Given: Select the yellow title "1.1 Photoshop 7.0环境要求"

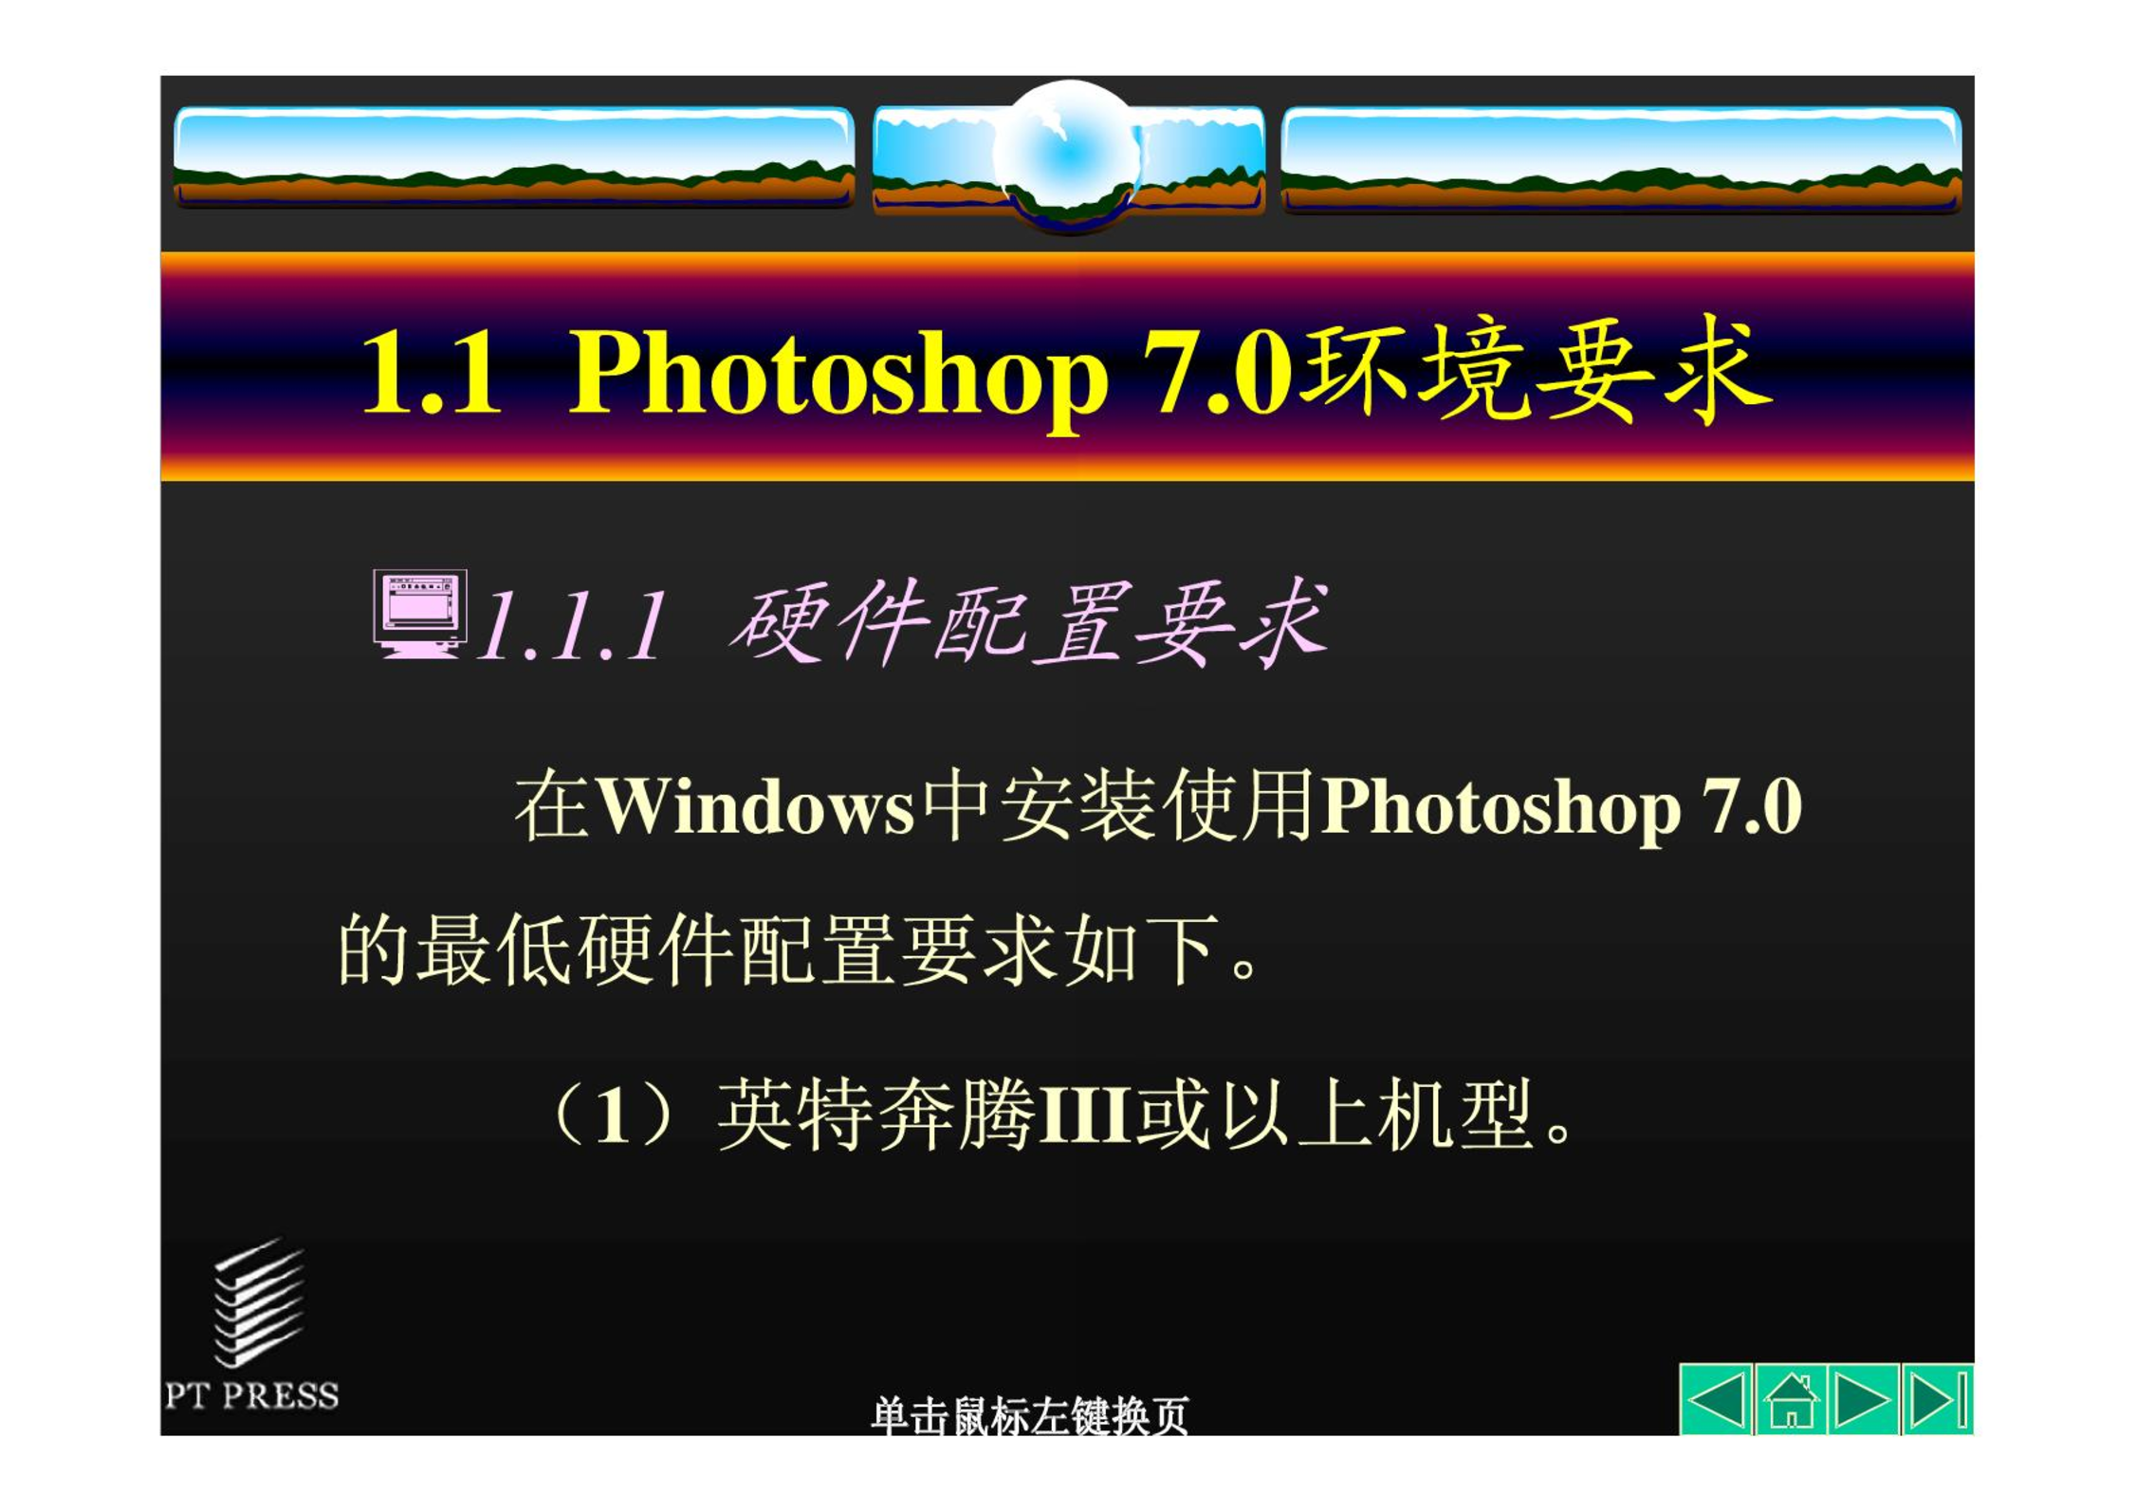Looking at the screenshot, I should coord(1067,371).
